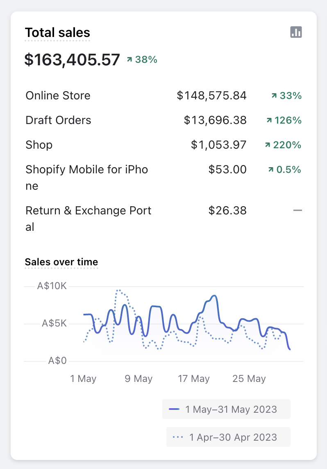327x469 pixels.
Task: Open the bar chart report icon
Action: (296, 32)
